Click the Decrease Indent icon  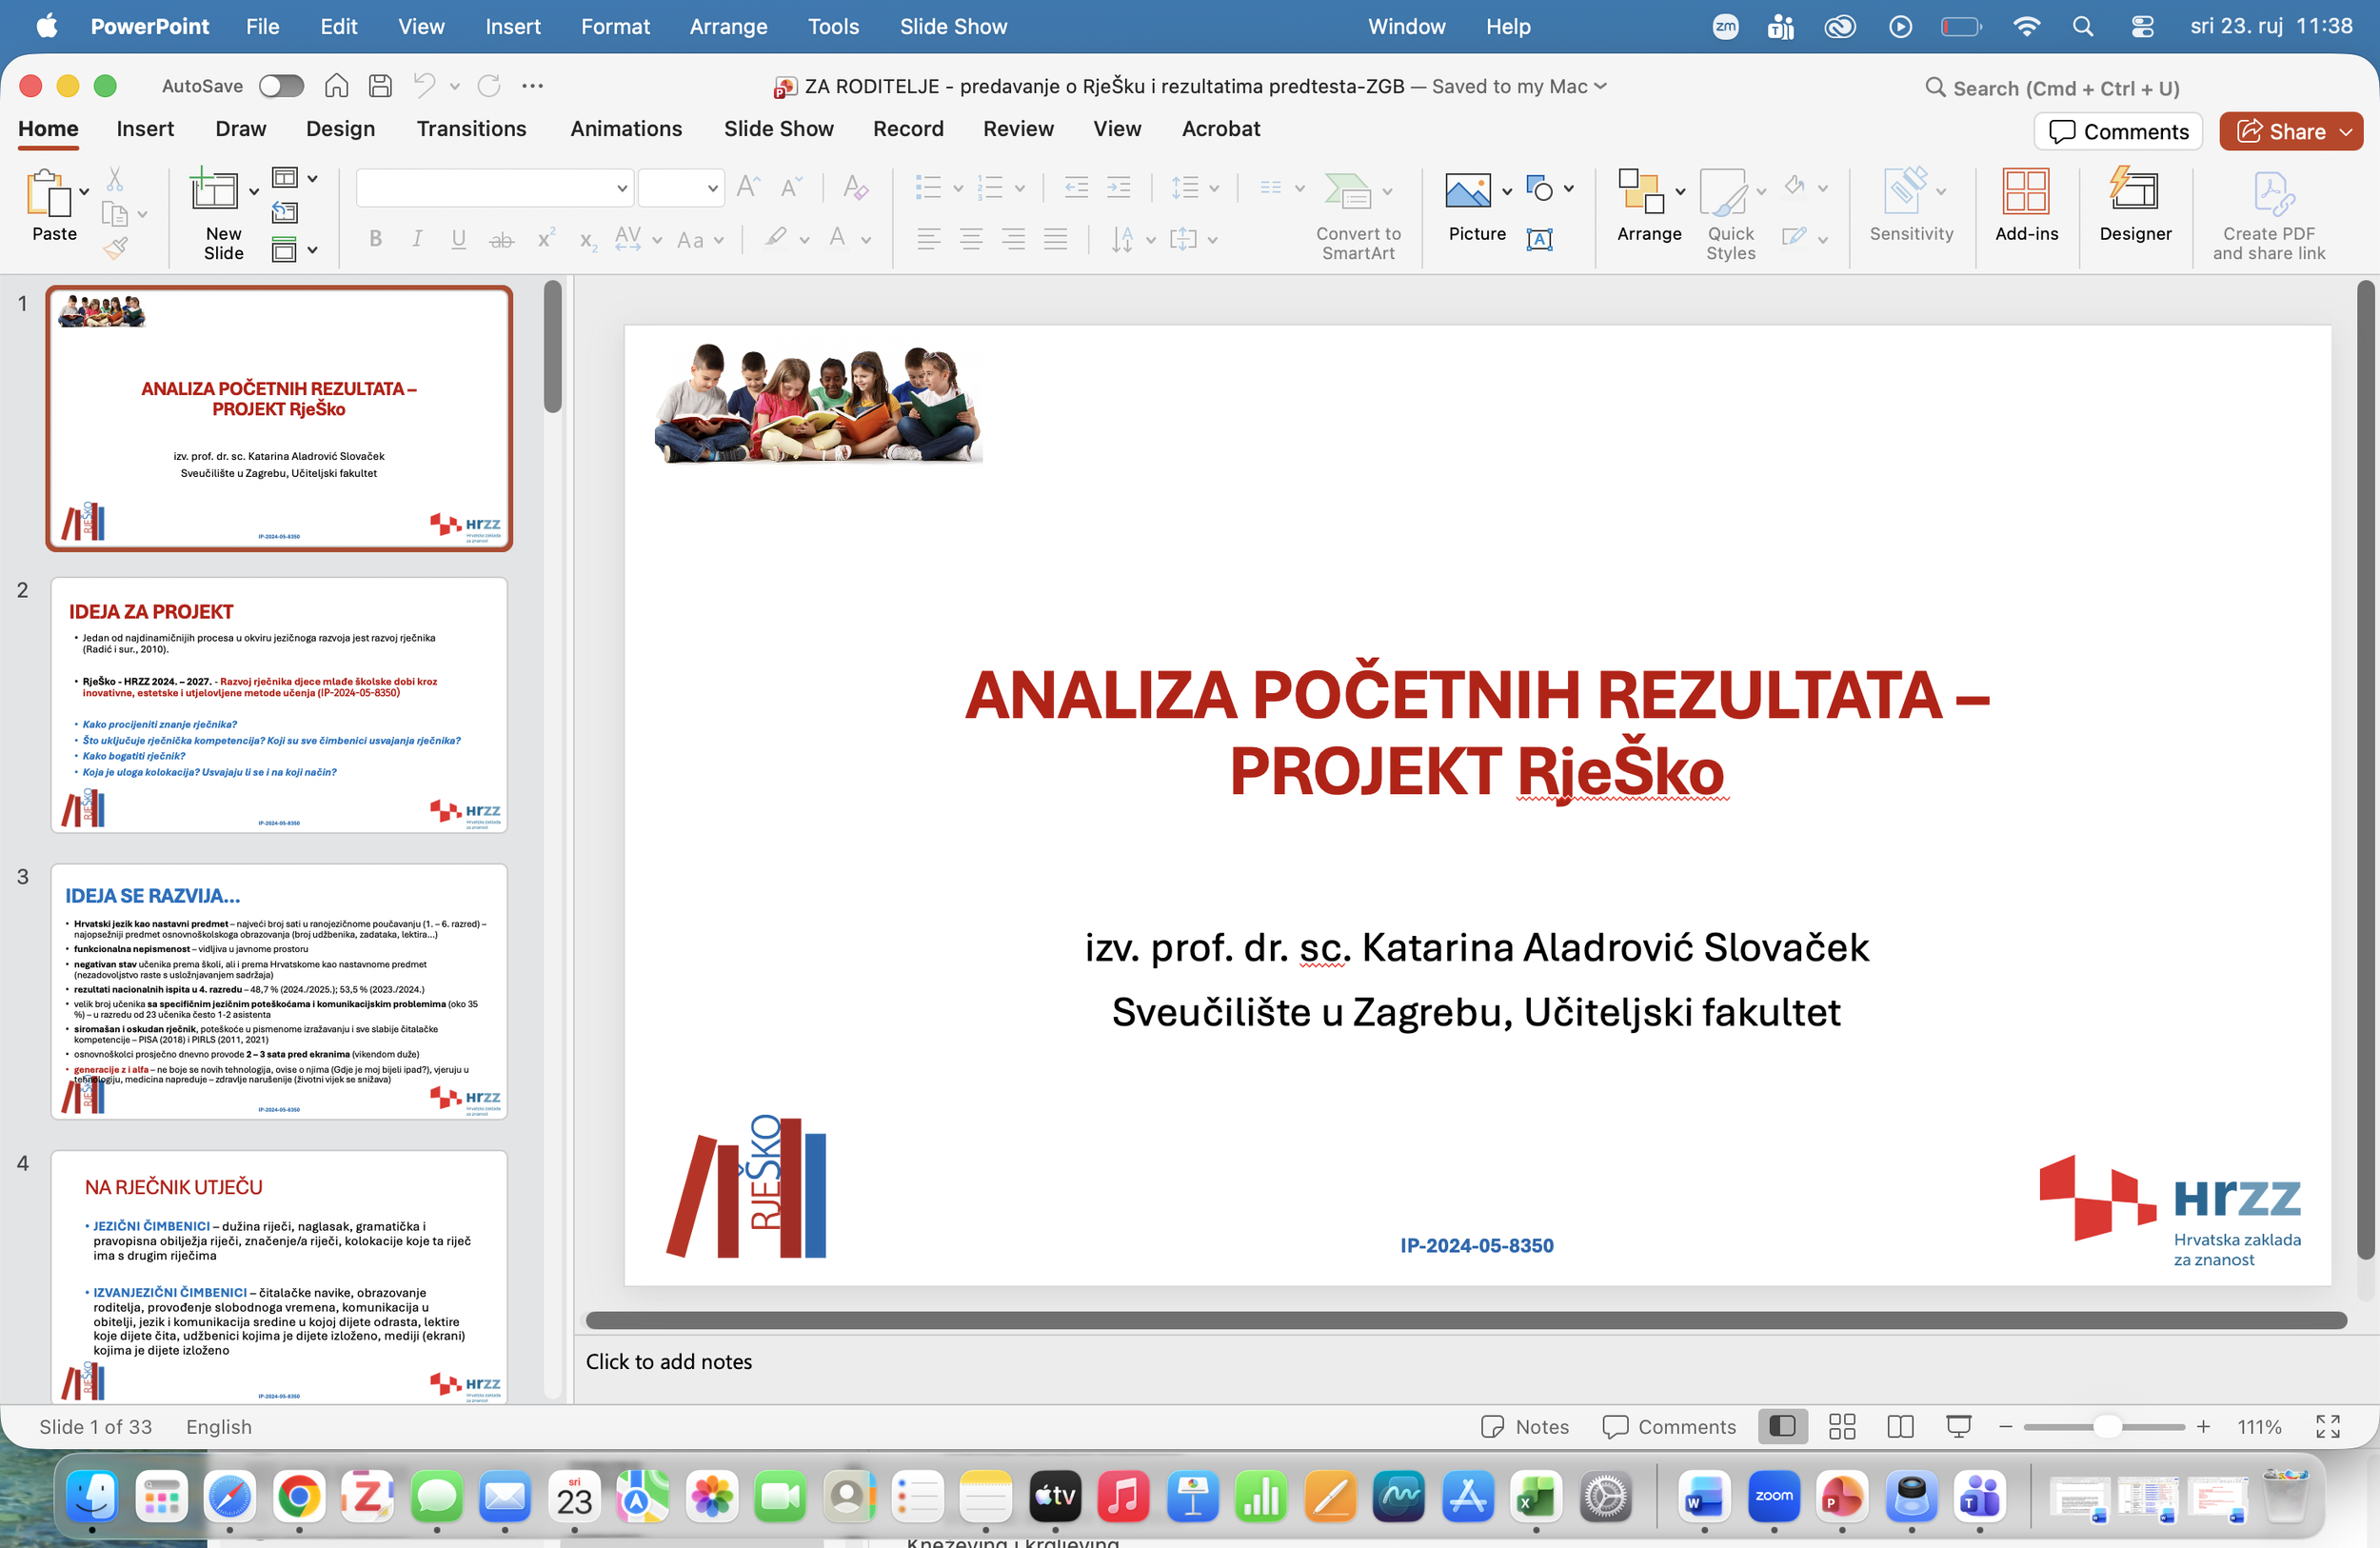1076,187
